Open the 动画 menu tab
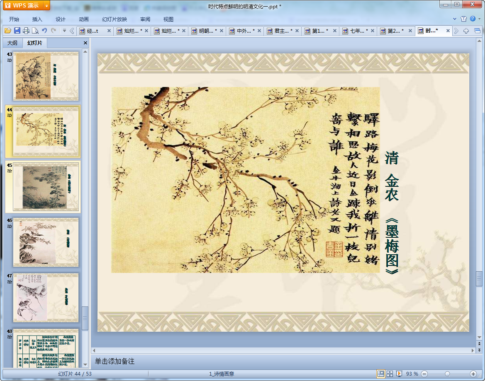Image resolution: width=485 pixels, height=381 pixels. tap(83, 19)
